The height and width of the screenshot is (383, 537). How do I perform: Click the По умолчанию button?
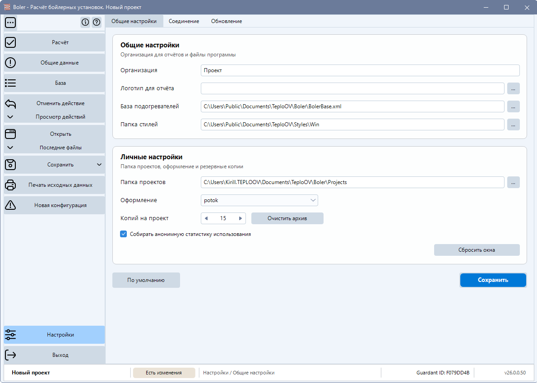pyautogui.click(x=146, y=280)
